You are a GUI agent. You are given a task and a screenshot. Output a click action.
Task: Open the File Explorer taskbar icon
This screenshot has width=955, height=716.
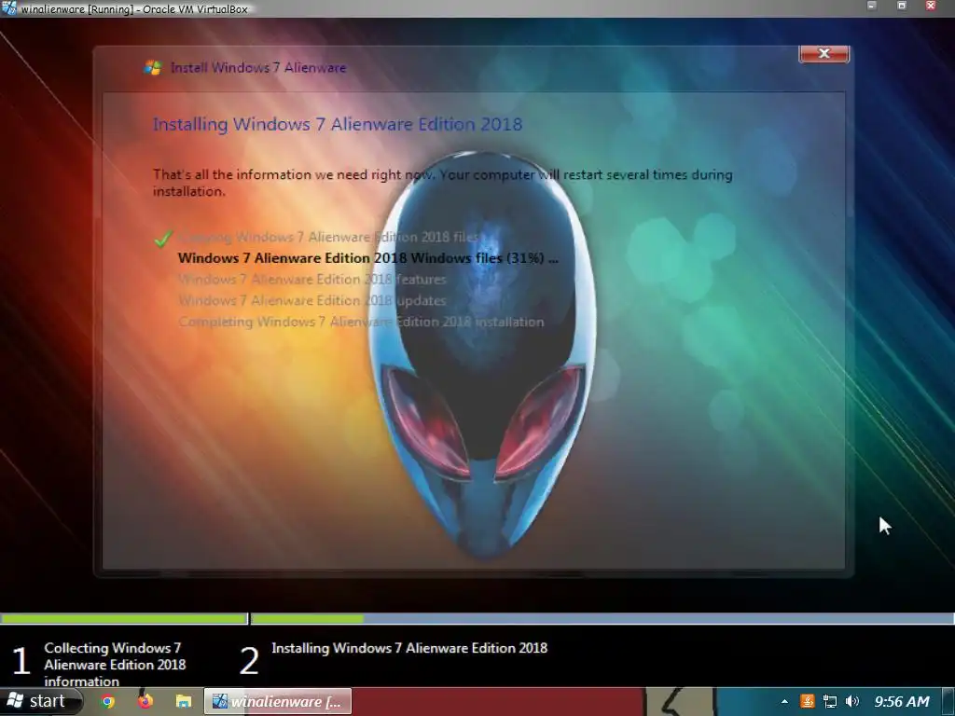[x=184, y=701]
